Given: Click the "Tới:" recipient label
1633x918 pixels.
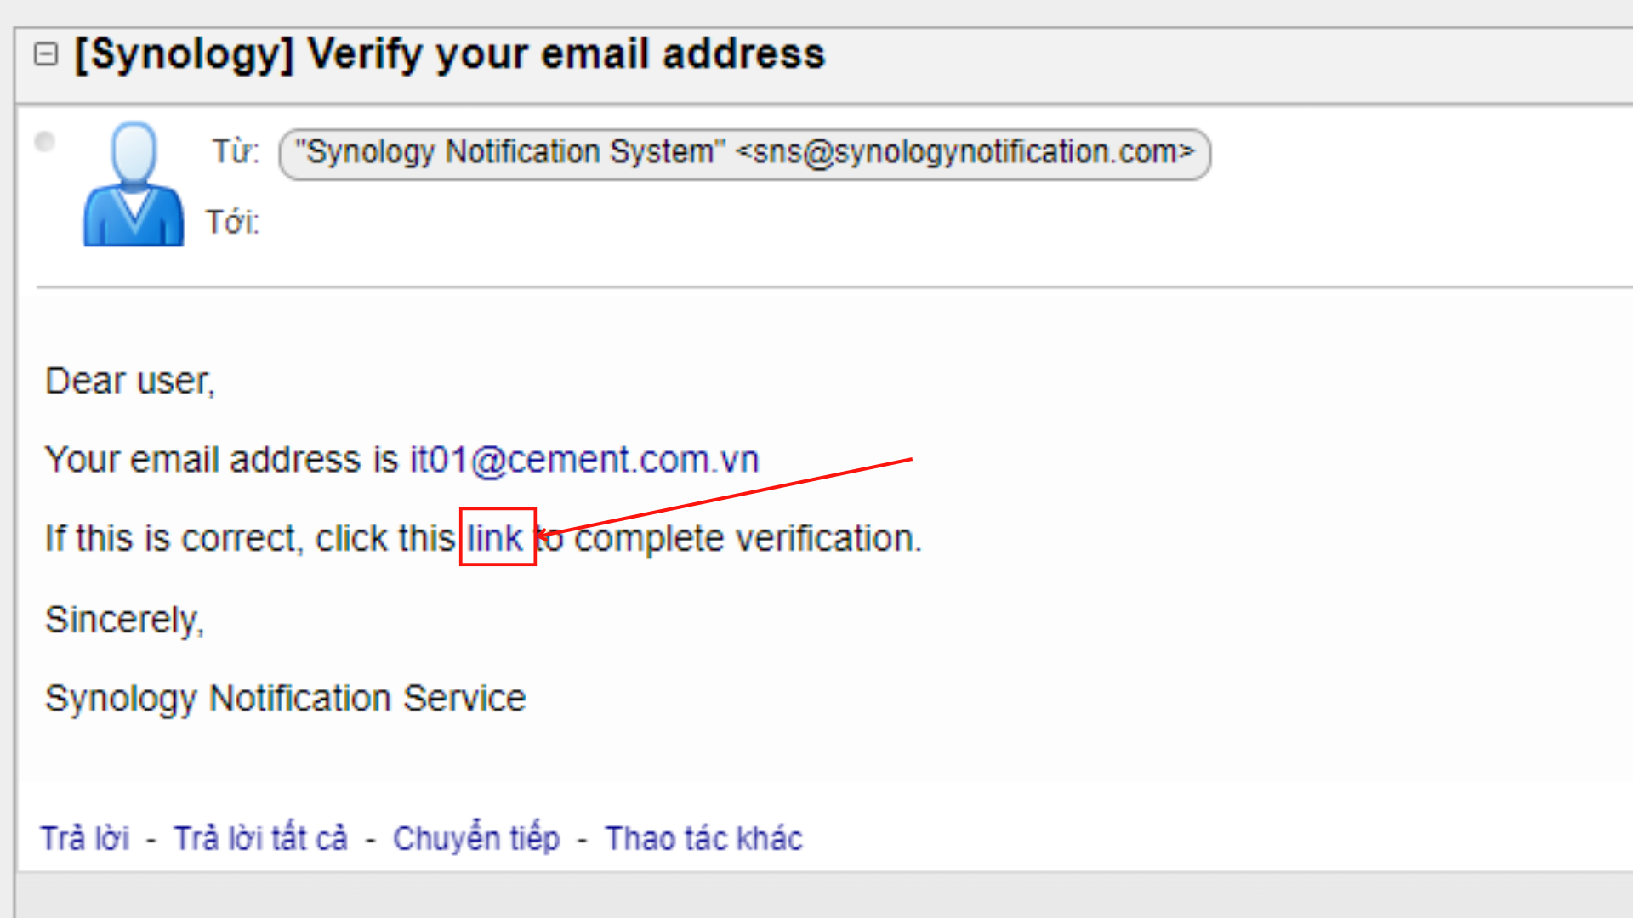Looking at the screenshot, I should point(232,223).
